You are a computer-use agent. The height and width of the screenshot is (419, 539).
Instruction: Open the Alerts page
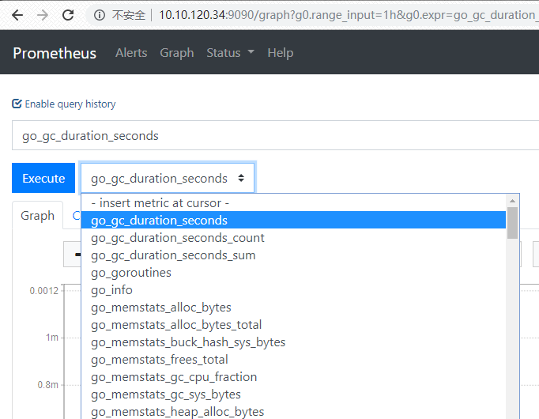131,53
